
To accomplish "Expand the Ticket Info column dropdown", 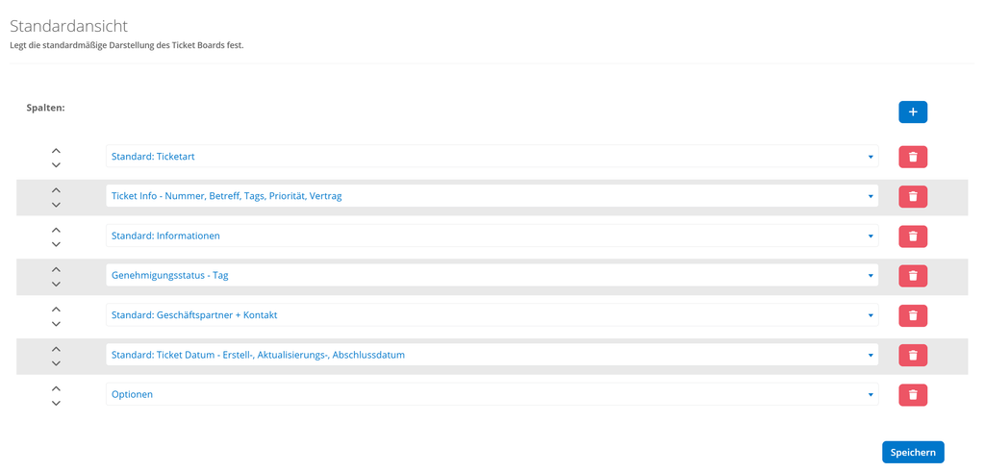I will pyautogui.click(x=492, y=196).
